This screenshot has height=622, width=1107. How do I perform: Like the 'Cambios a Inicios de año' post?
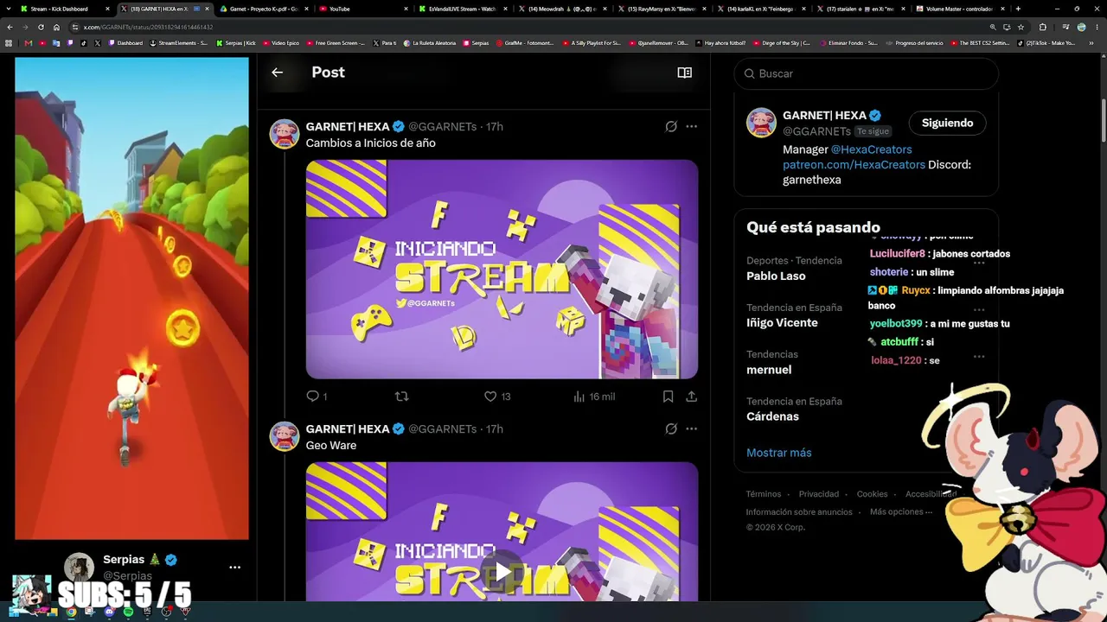tap(497, 397)
